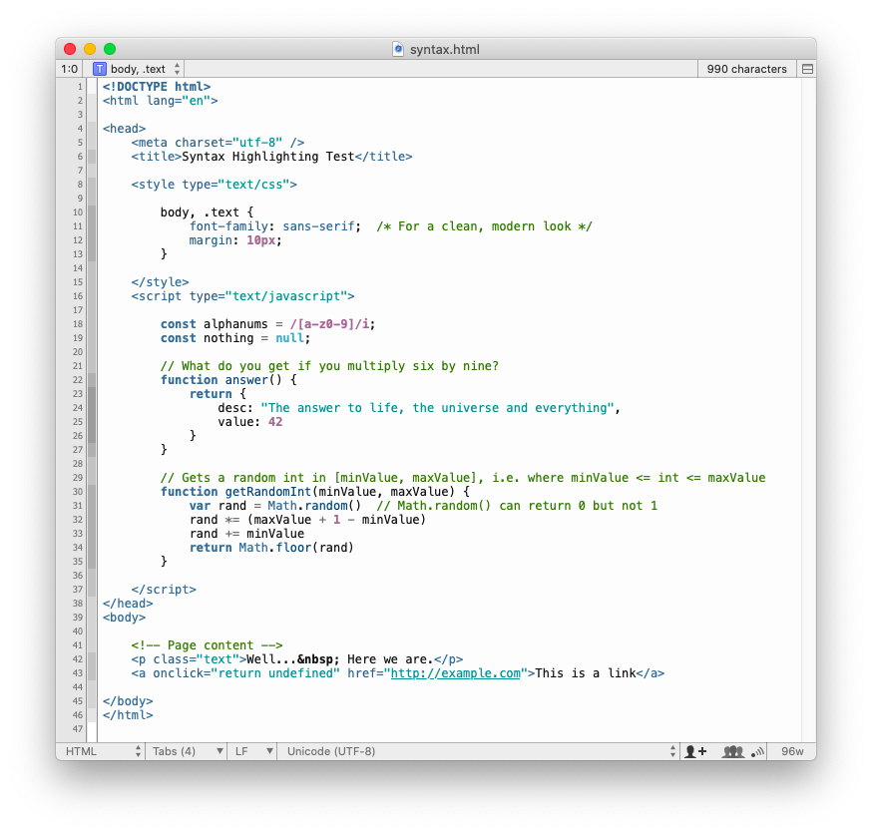The width and height of the screenshot is (872, 834).
Task: Open the Unicode (UTF-8) encoding menu
Action: coord(478,752)
